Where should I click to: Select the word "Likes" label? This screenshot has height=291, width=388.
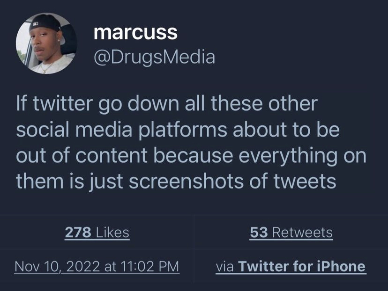coord(112,232)
